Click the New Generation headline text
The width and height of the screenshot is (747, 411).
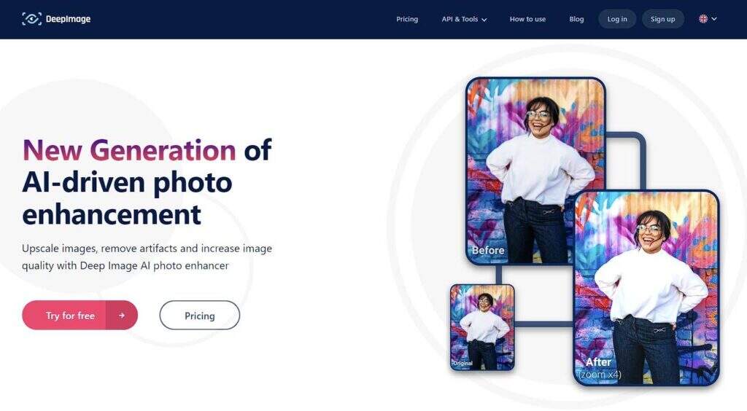tap(129, 150)
